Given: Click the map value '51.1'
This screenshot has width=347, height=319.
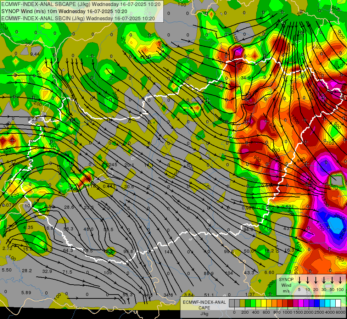Looking at the screenshot, I should [209, 295].
